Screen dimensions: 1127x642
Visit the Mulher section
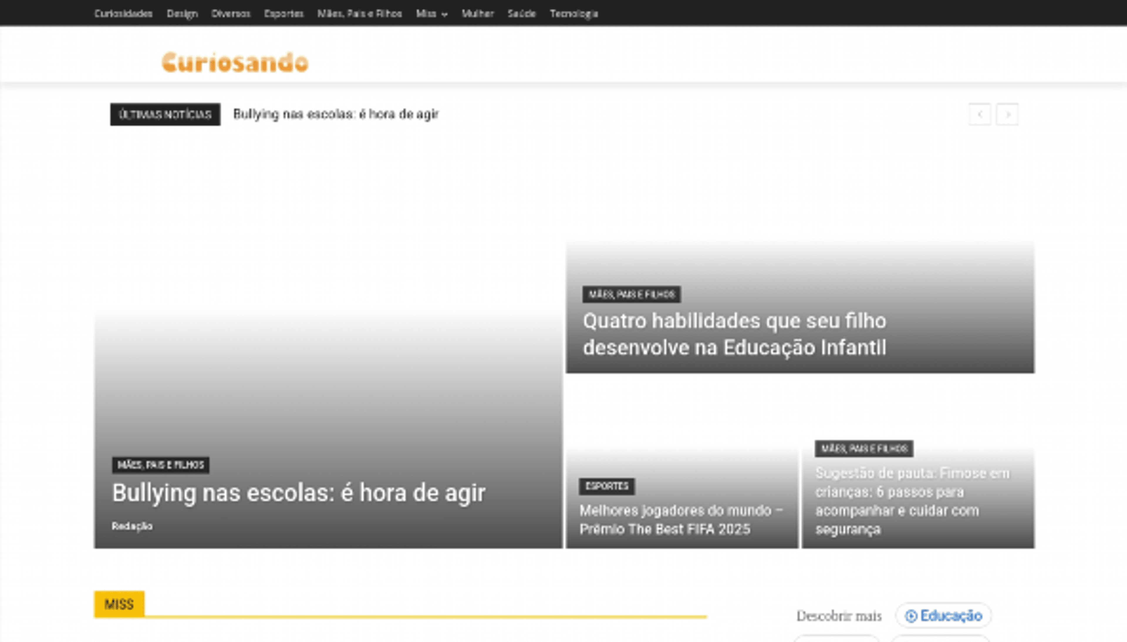pos(478,14)
